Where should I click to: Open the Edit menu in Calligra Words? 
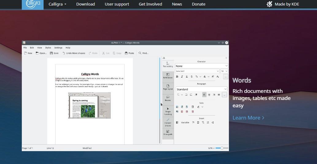(32, 48)
